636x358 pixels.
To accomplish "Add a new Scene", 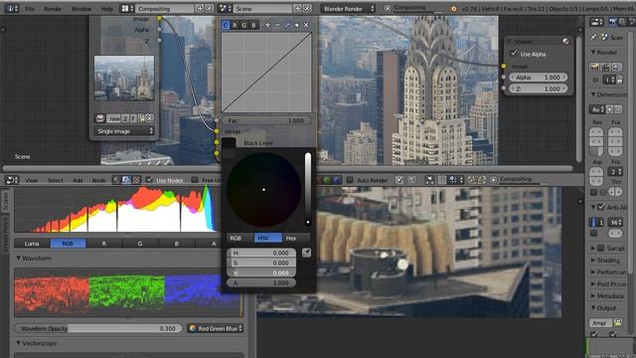I will [x=298, y=8].
